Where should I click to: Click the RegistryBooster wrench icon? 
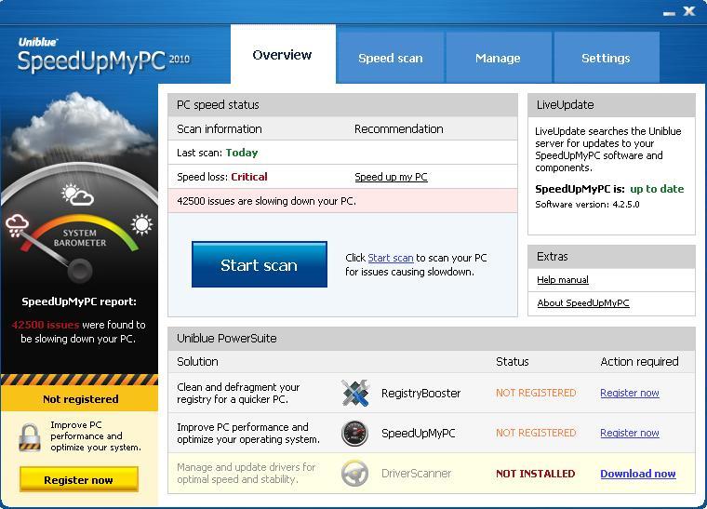pyautogui.click(x=354, y=393)
